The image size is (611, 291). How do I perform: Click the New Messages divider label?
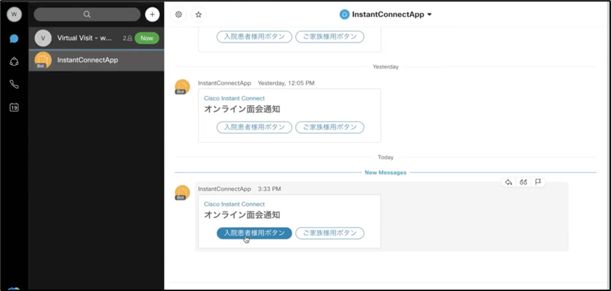click(x=385, y=172)
